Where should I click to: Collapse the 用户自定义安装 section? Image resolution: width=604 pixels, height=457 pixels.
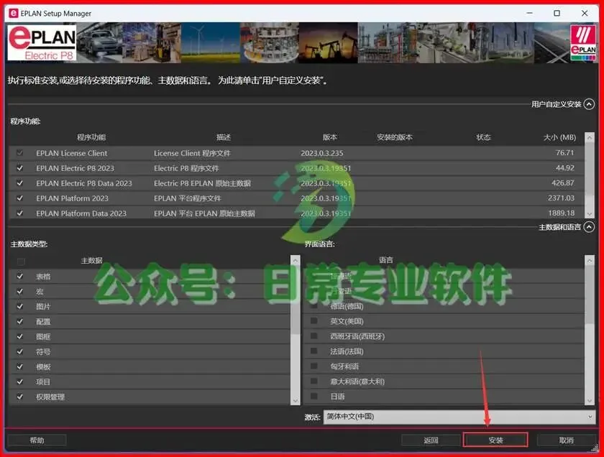click(x=589, y=104)
